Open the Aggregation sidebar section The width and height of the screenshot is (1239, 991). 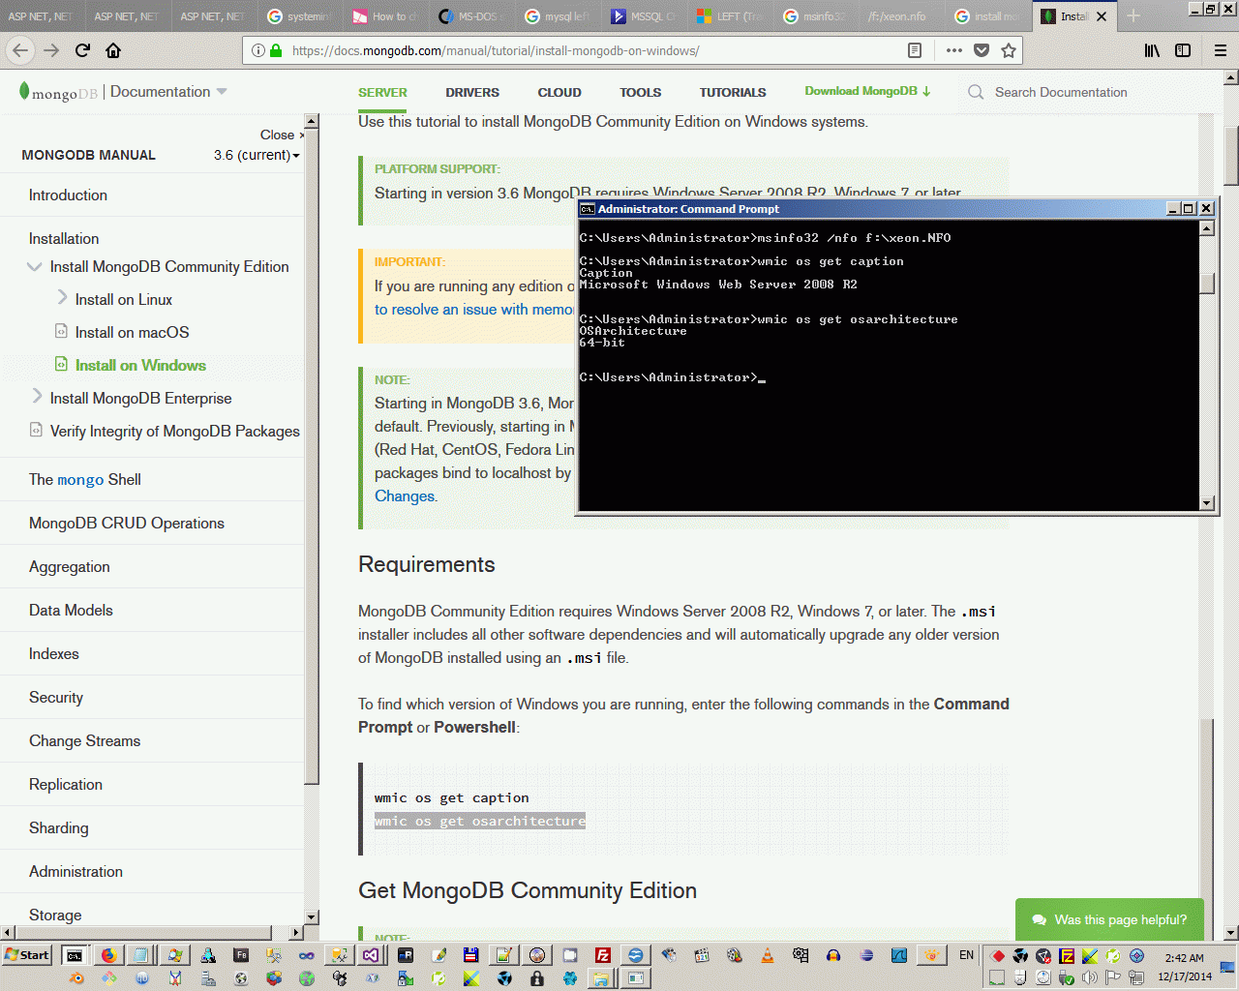click(x=70, y=566)
